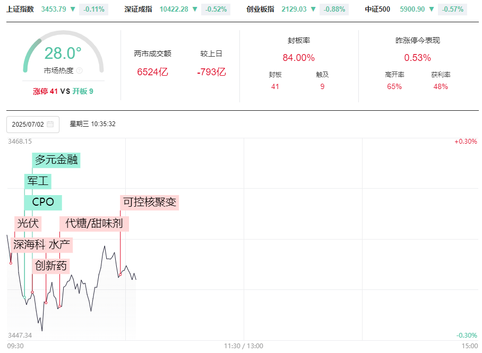Click the 可控核聚变 sector tag
Image resolution: width=482 pixels, height=353 pixels.
(150, 202)
